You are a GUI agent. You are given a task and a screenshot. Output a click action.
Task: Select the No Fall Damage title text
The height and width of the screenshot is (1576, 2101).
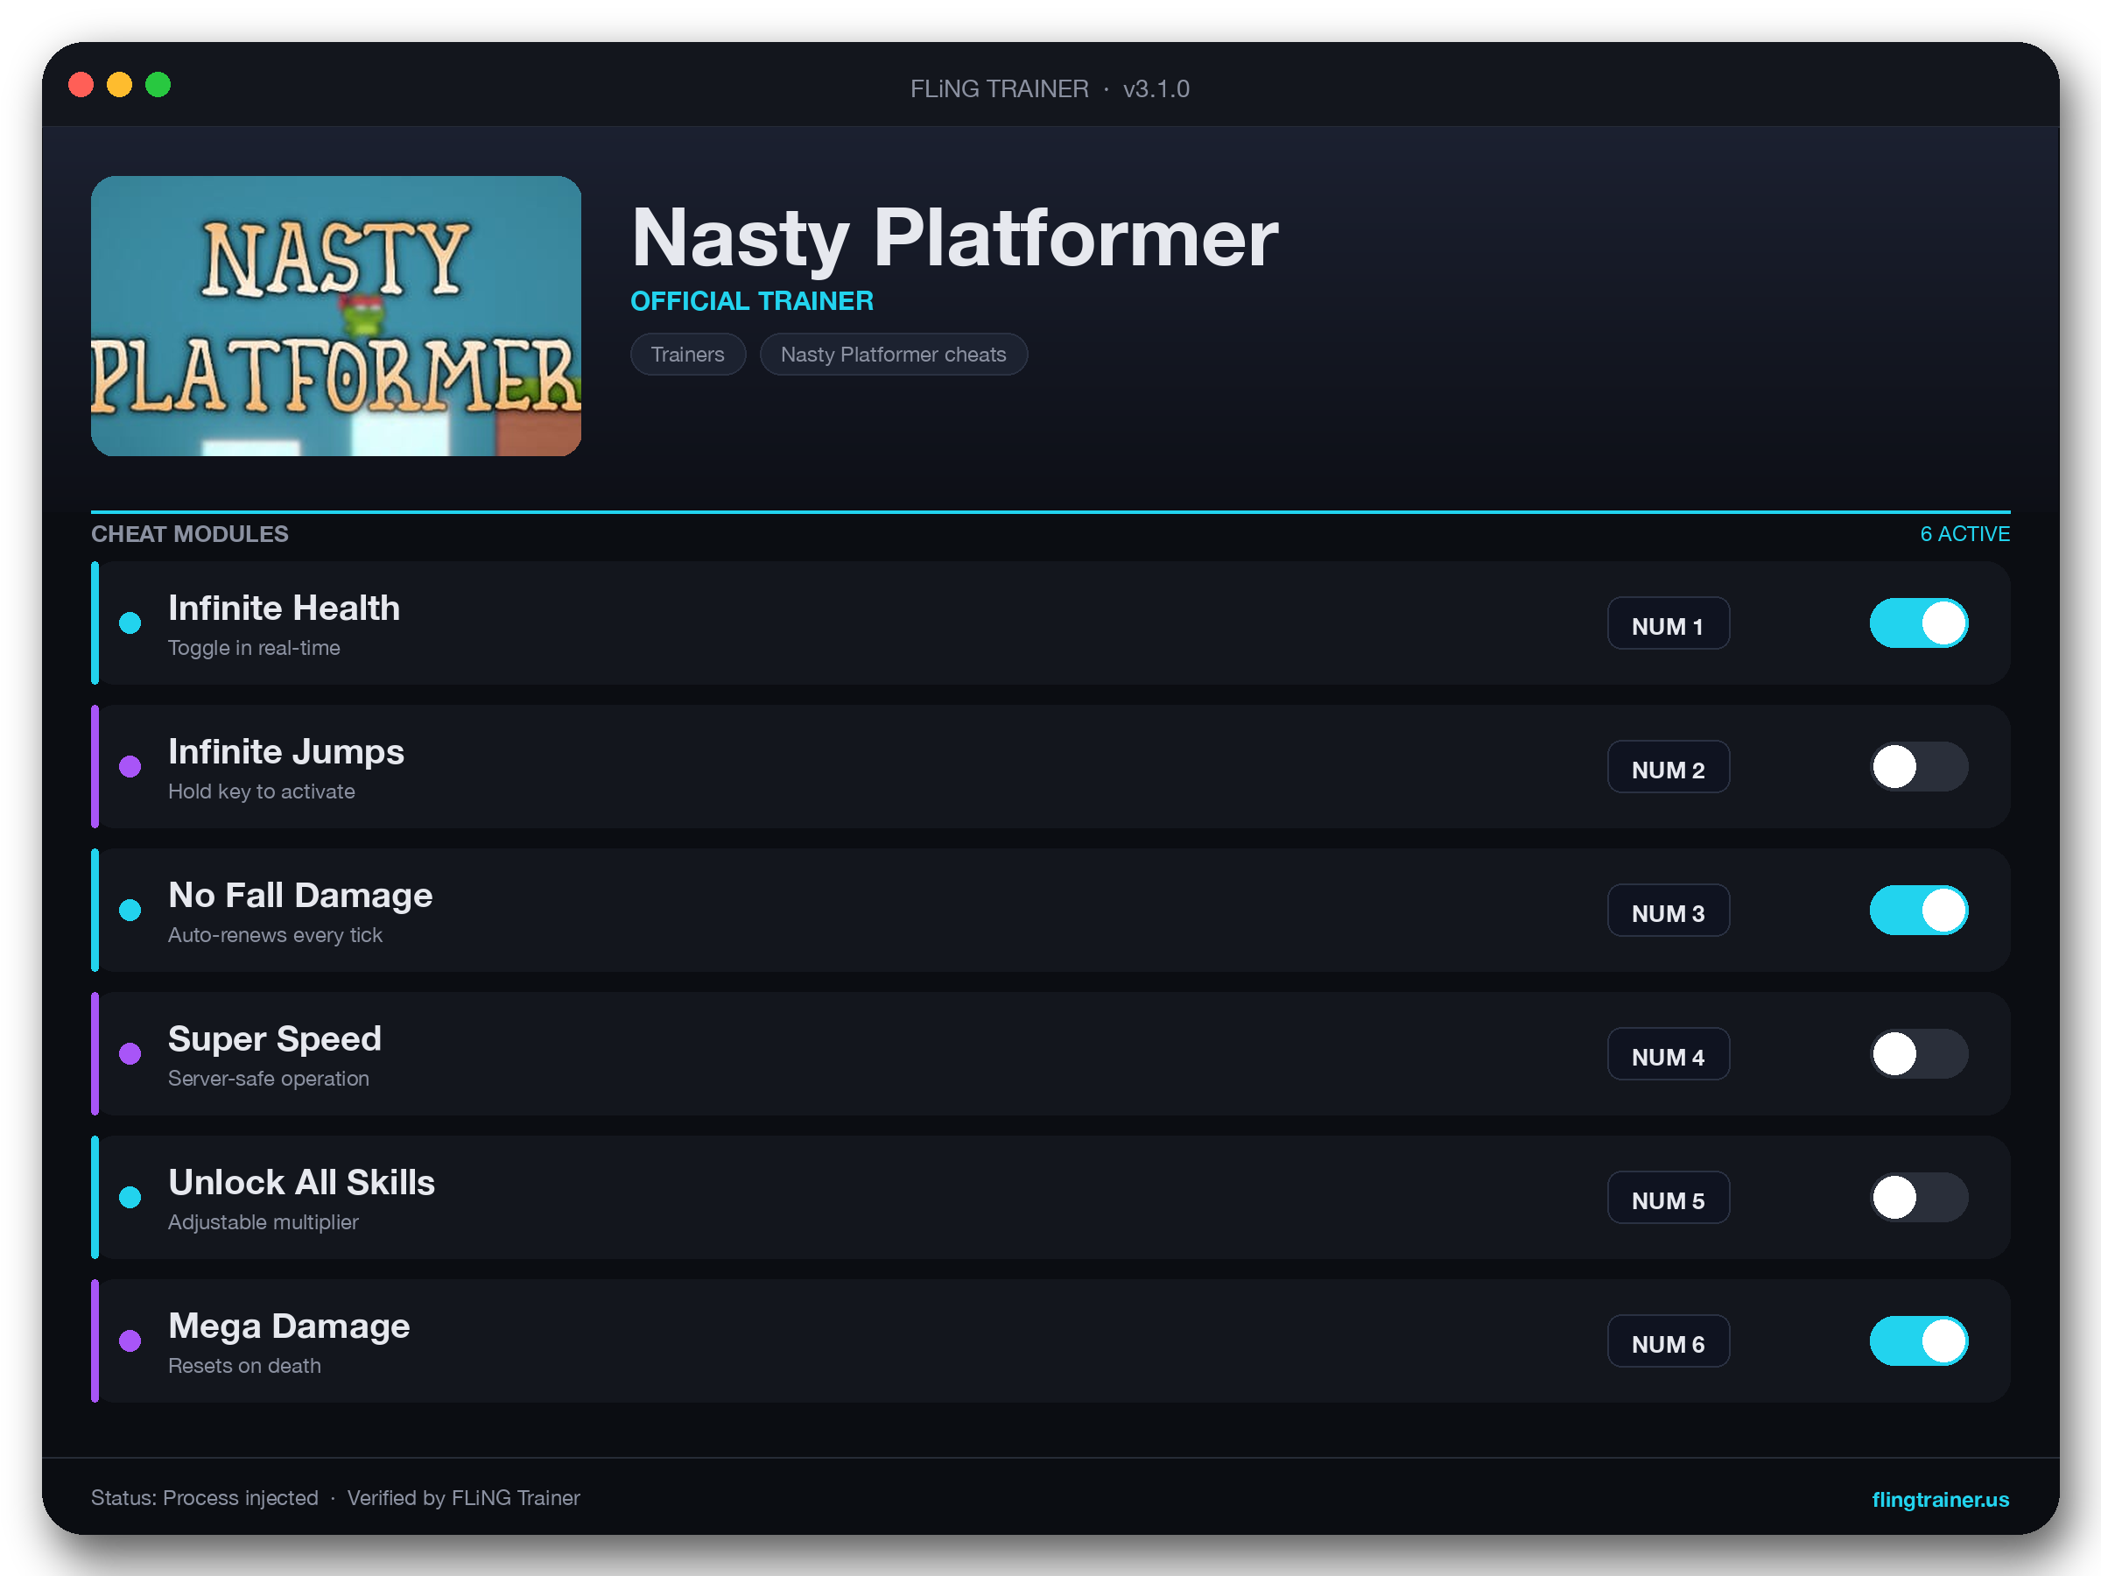click(300, 896)
